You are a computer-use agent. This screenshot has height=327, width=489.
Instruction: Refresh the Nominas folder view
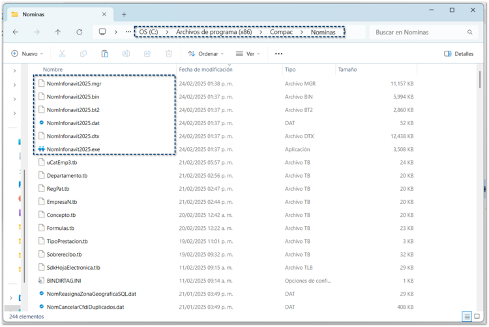click(x=80, y=32)
